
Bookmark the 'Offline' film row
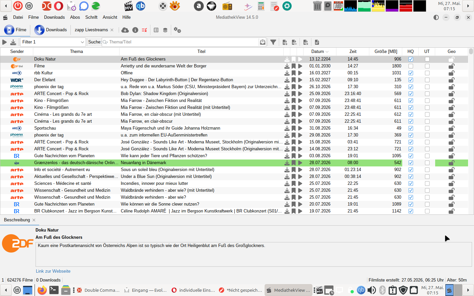click(x=294, y=73)
